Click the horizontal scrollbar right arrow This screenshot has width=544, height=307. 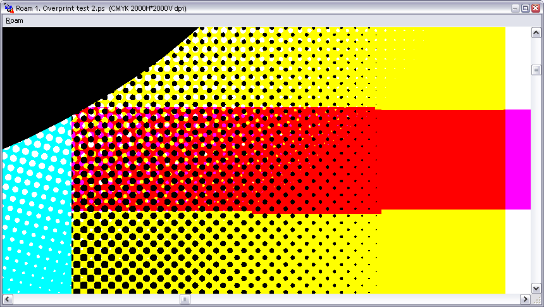(x=525, y=299)
